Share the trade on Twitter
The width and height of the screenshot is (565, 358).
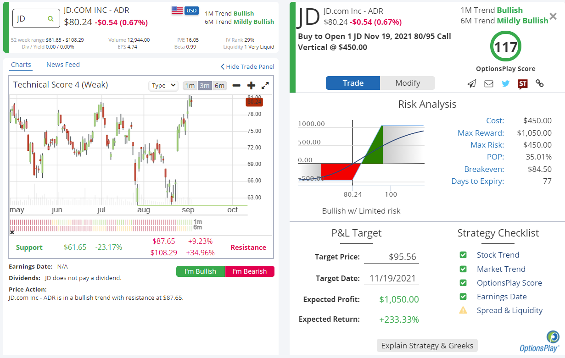click(506, 83)
